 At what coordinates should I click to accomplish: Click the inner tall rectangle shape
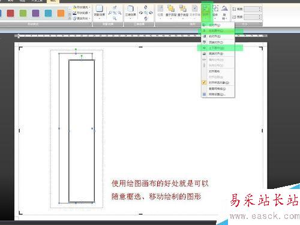82,131
